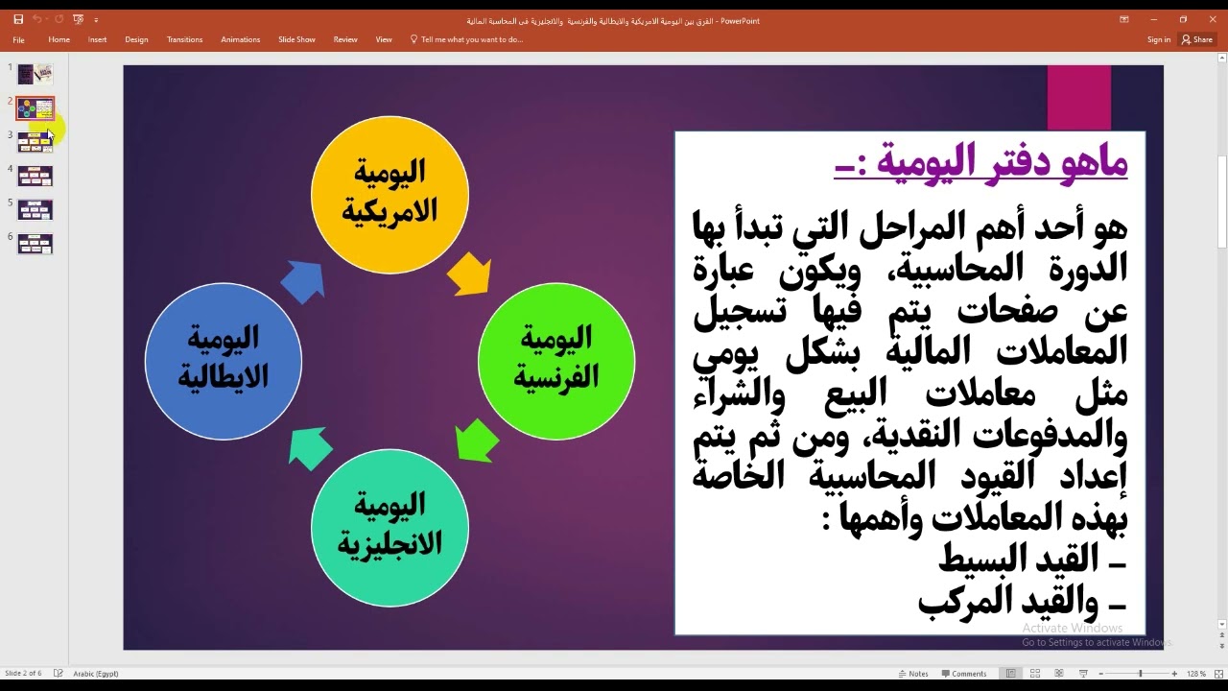
Task: Click the bullet line والقيد المركب
Action: (1022, 602)
